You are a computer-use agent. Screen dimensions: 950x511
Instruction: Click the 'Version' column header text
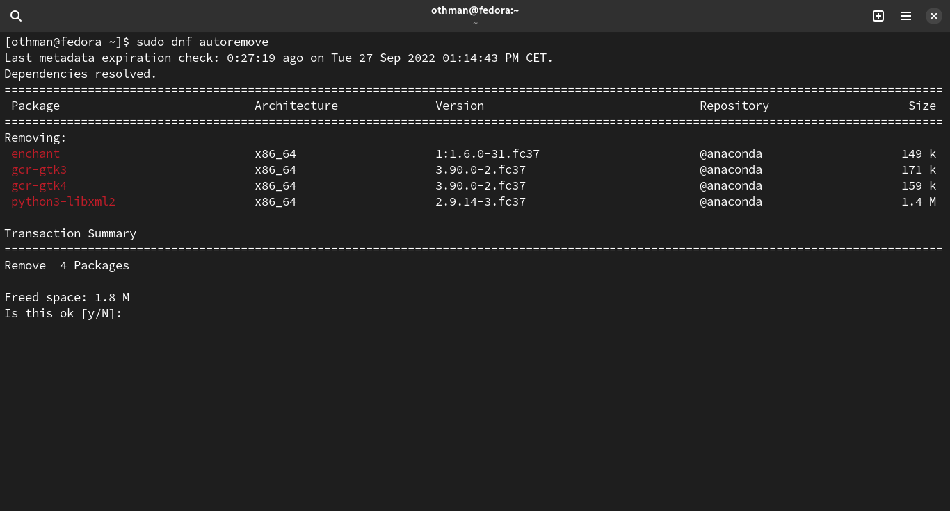pos(460,106)
